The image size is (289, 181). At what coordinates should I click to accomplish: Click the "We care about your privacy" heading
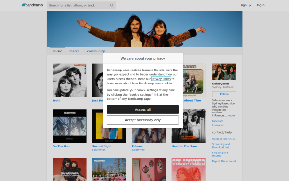pyautogui.click(x=143, y=58)
